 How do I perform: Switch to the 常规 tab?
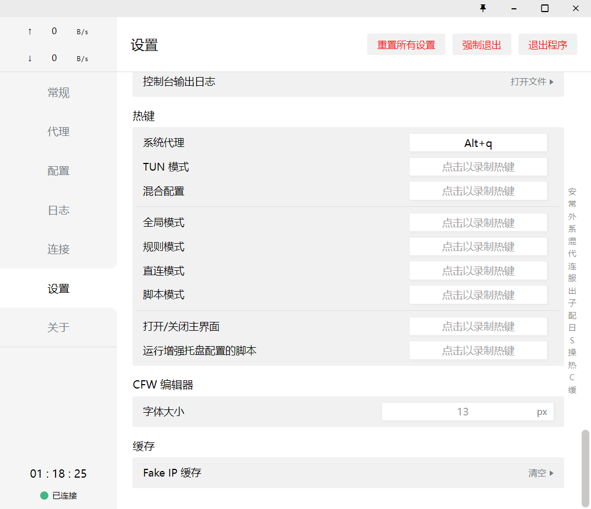(x=58, y=93)
